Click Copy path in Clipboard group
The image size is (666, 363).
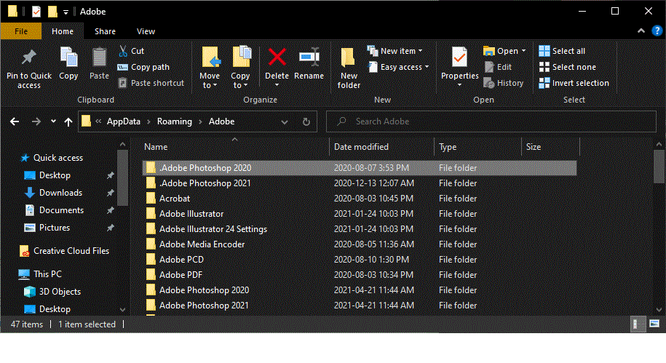click(143, 67)
